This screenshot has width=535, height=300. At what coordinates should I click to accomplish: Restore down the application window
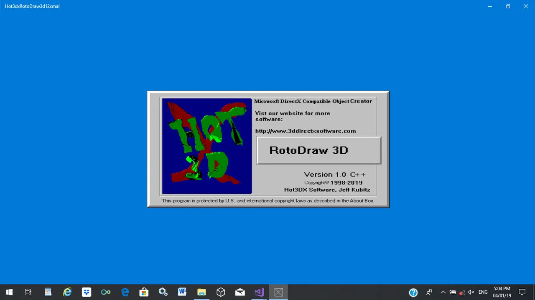pyautogui.click(x=508, y=6)
